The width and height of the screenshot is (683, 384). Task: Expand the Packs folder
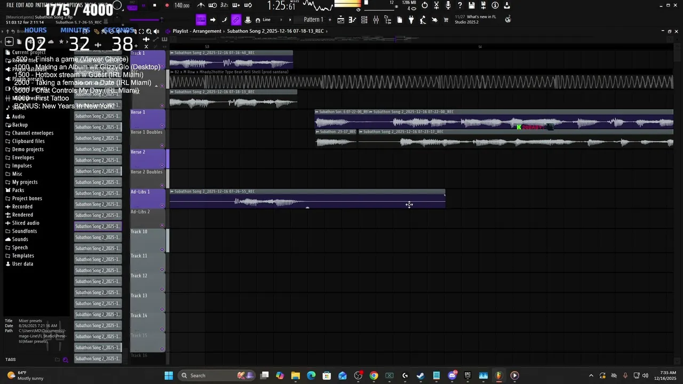[x=18, y=190]
